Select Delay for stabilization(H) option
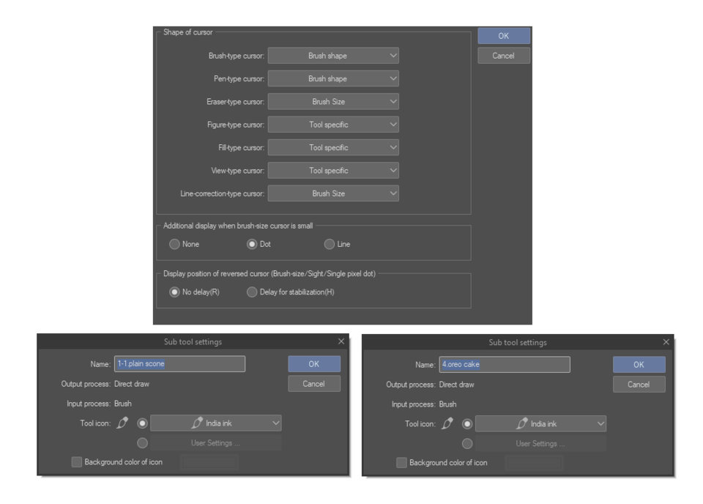The width and height of the screenshot is (703, 504). coord(252,292)
